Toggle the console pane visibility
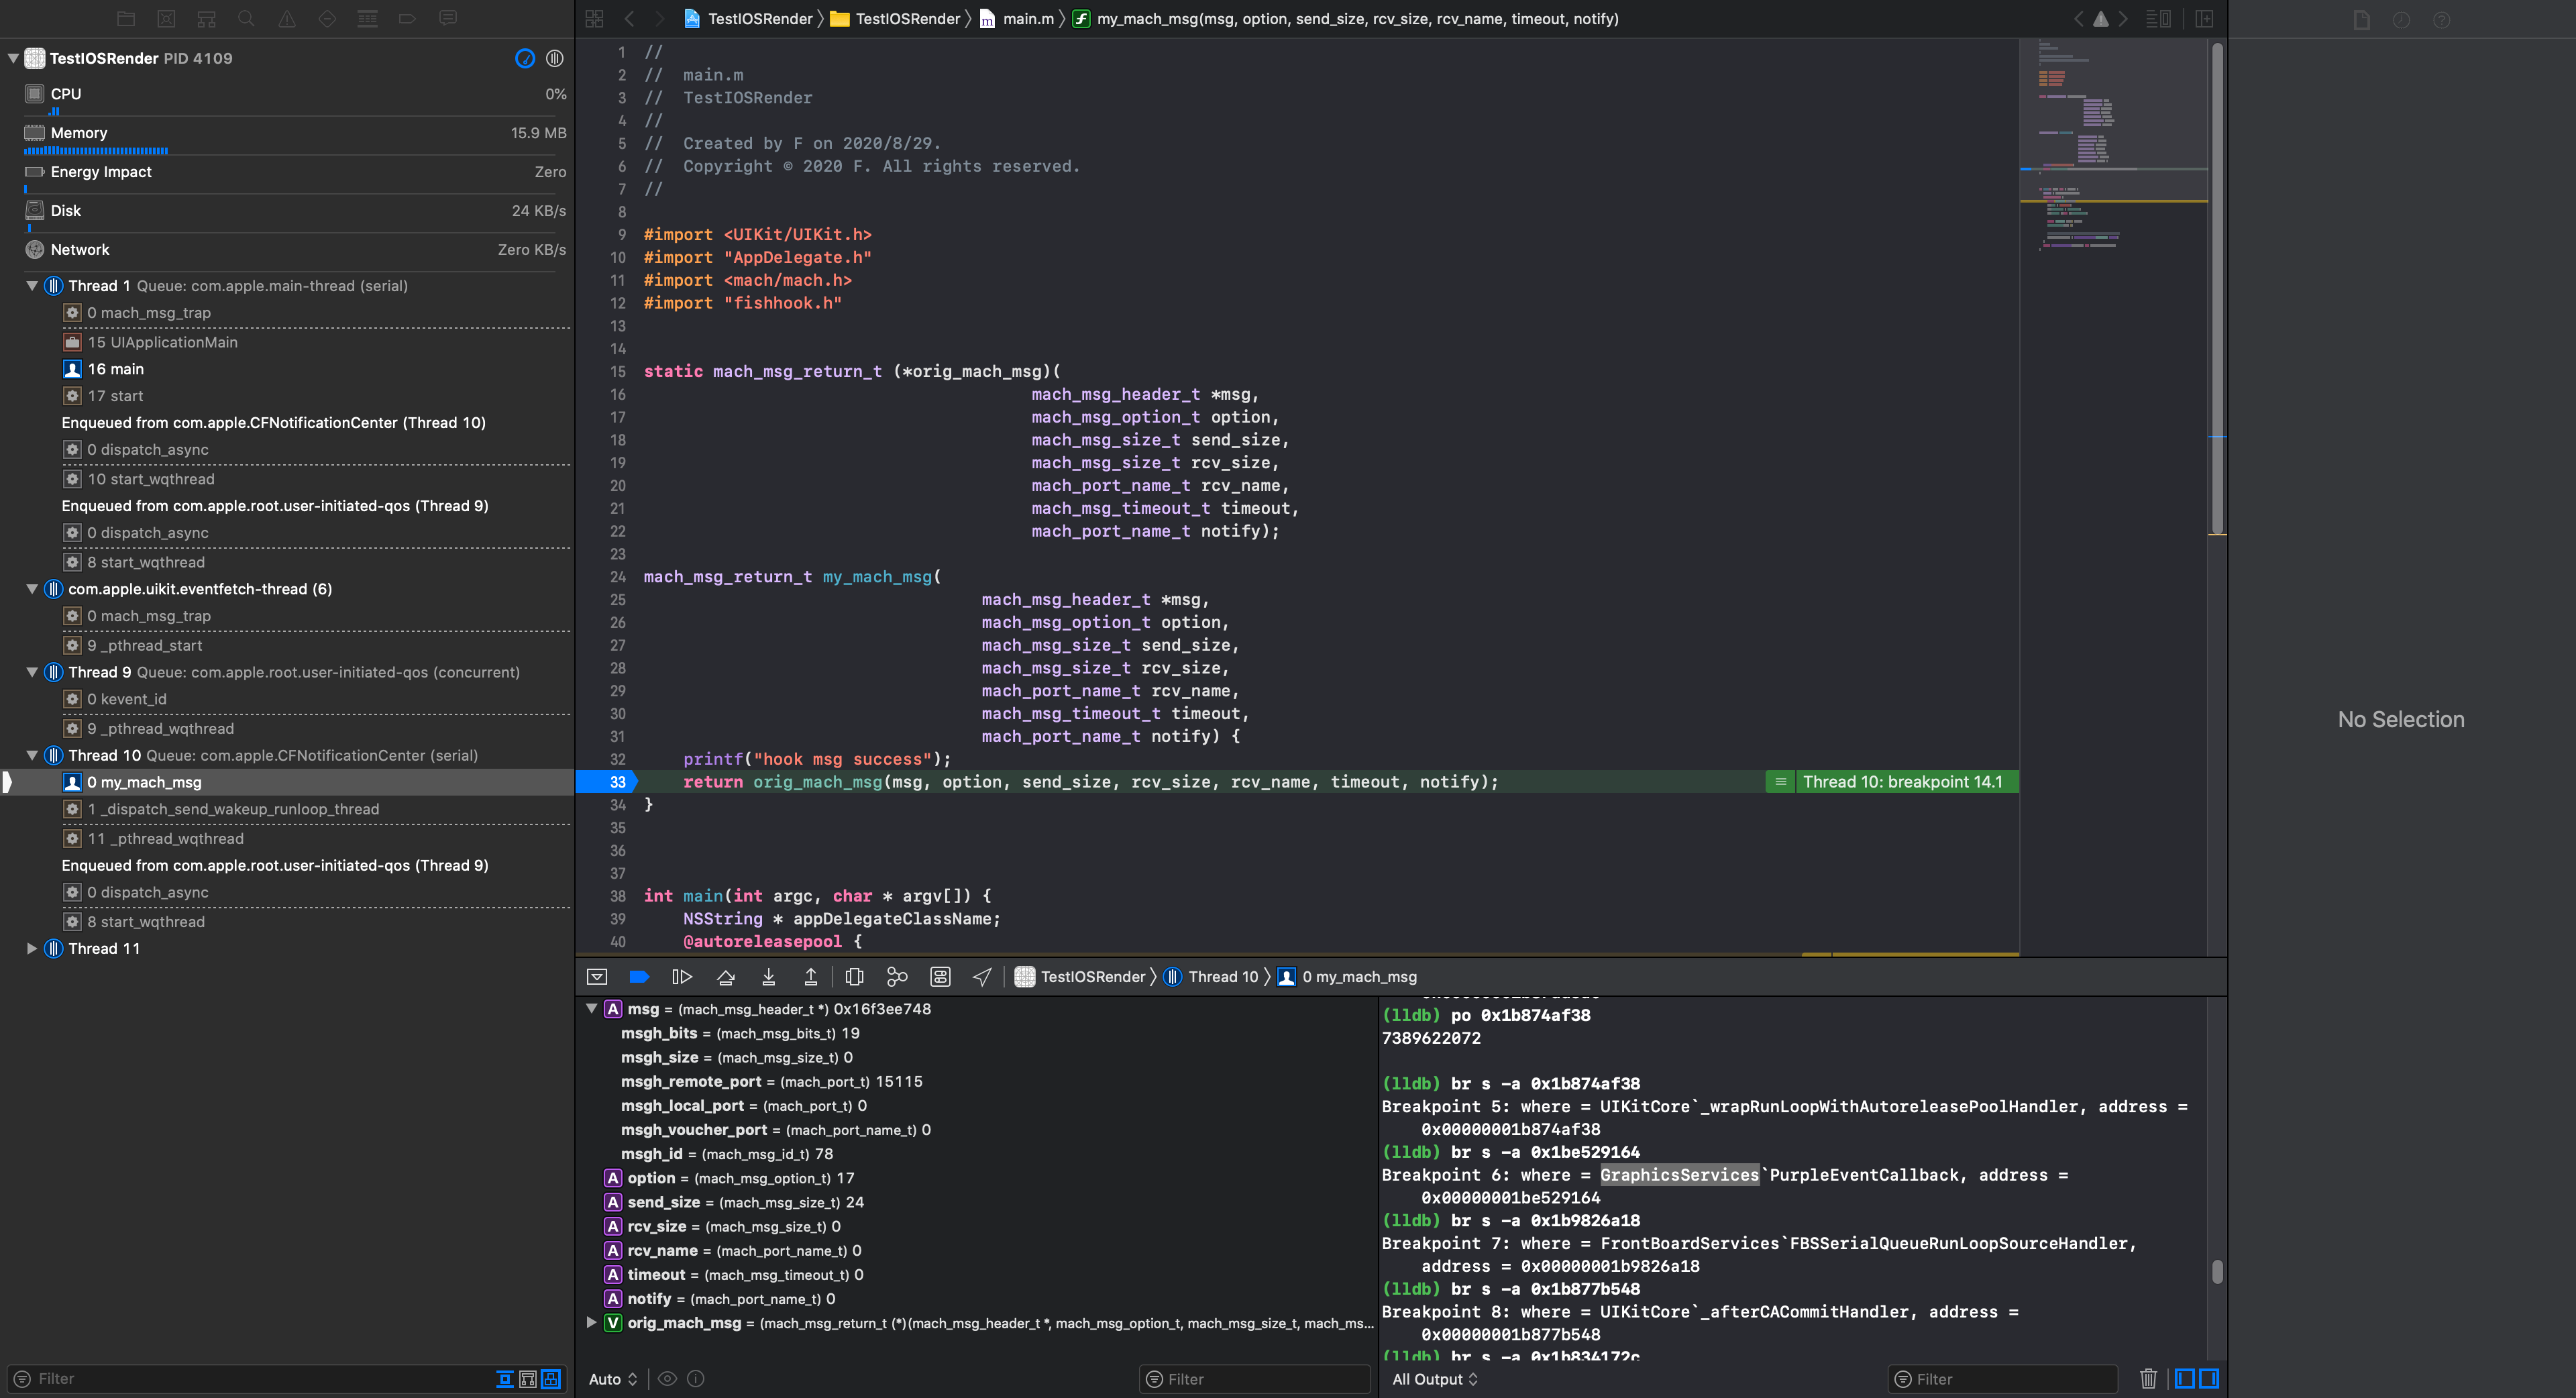 [2209, 1379]
